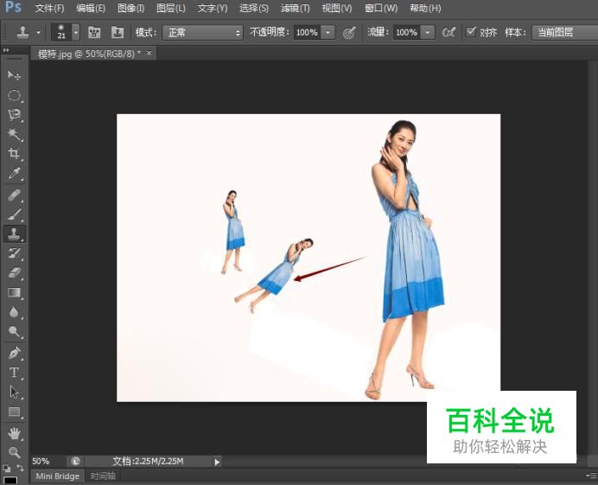598x485 pixels.
Task: Open the 不透明度 opacity slider arrow
Action: point(328,33)
